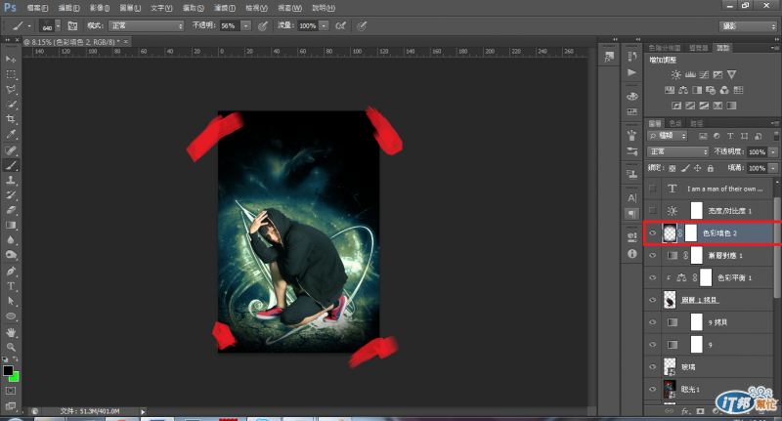Open the layer filter type dropdown
Screen dimensions: 782x421
[668, 136]
